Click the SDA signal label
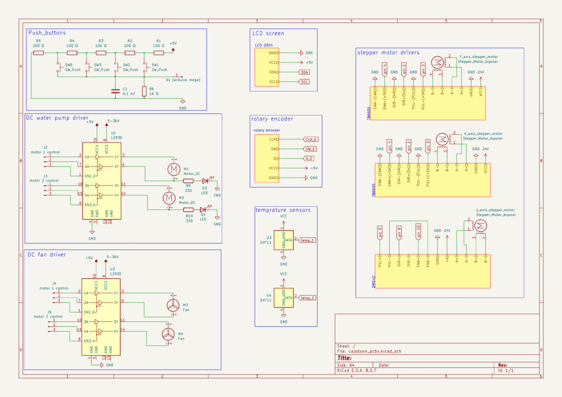562x397 pixels. tap(304, 72)
